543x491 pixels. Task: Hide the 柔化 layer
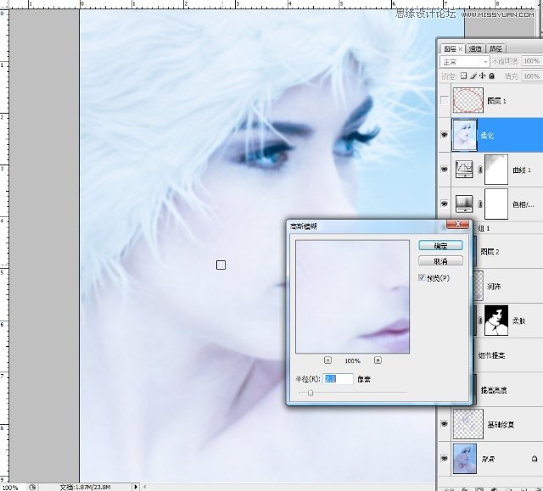click(x=445, y=135)
